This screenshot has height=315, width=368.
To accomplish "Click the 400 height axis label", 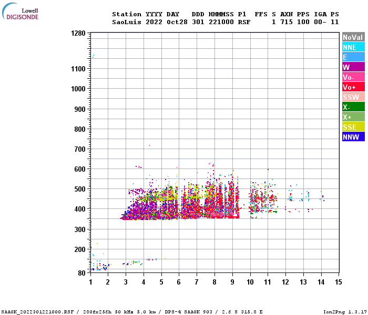I will (x=80, y=209).
